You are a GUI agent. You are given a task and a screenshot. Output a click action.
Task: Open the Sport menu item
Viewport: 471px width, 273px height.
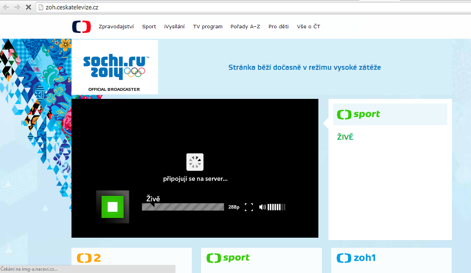point(149,27)
